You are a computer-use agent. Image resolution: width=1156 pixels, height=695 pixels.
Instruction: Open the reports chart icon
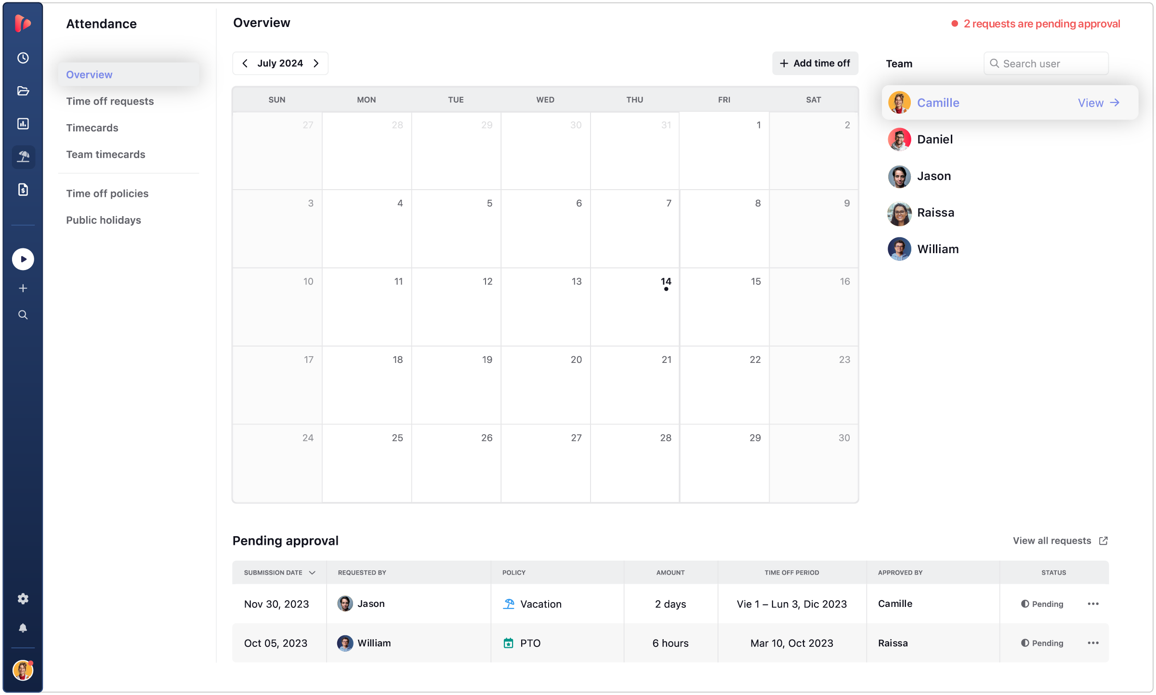(x=23, y=124)
